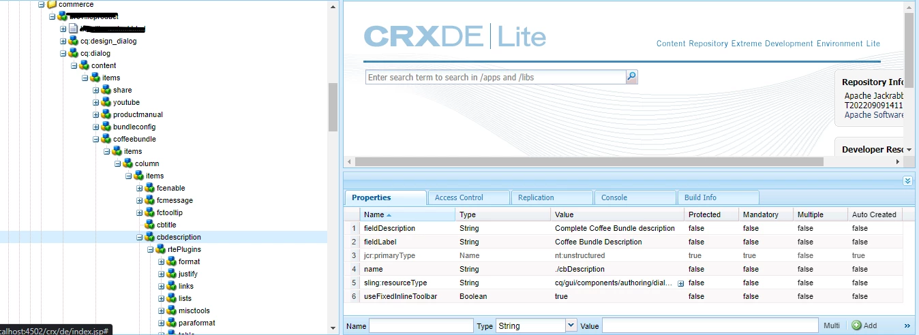Expand the youtube node

(x=96, y=102)
